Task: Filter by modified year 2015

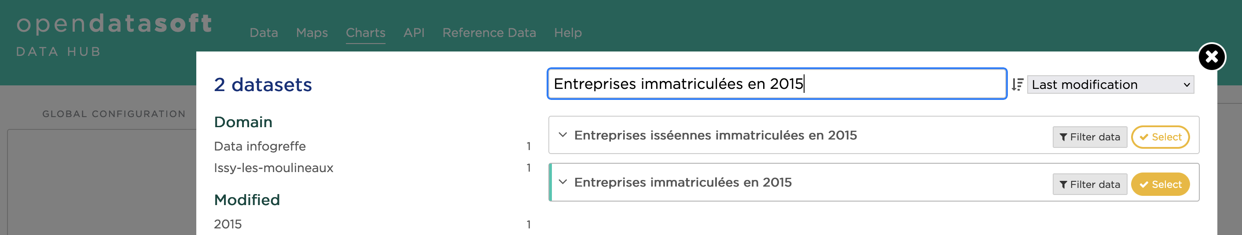Action: point(228,224)
